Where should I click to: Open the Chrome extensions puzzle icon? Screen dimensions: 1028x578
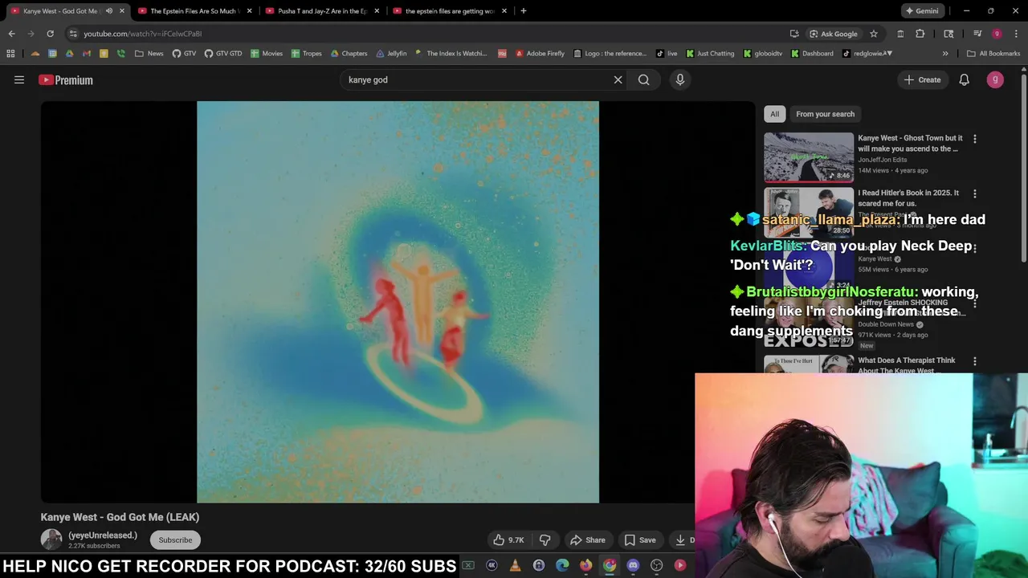point(920,34)
